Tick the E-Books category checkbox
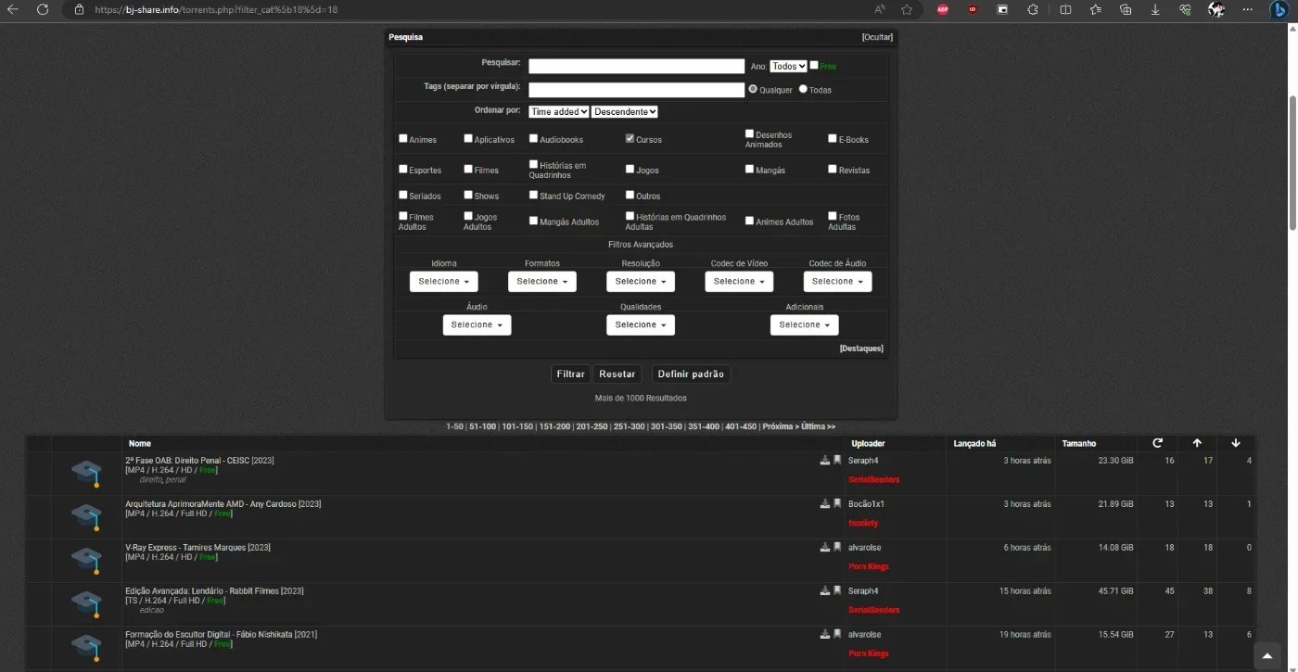Screen dimensions: 1298x672 tap(833, 138)
